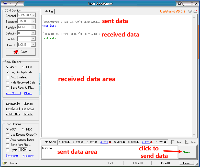Open the Flowctrl dropdown

click(x=33, y=45)
